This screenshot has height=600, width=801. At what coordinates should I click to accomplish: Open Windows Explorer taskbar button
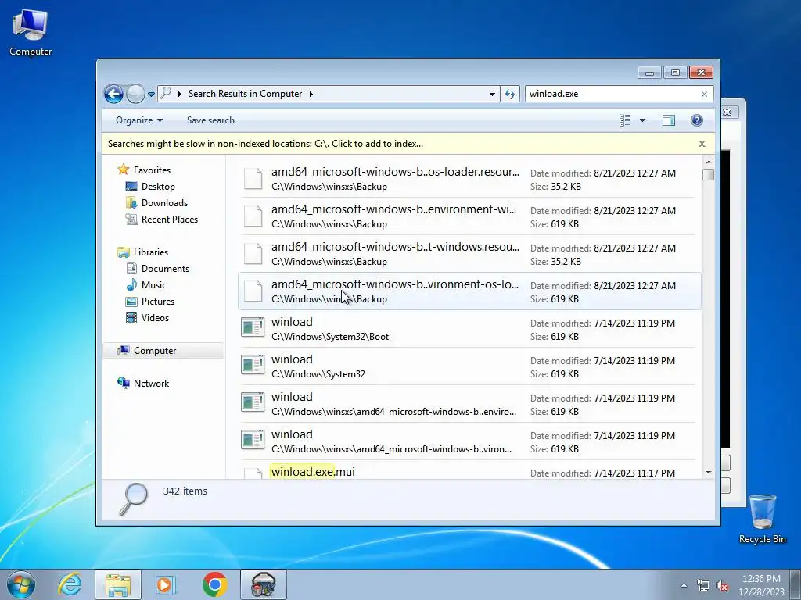pos(118,584)
